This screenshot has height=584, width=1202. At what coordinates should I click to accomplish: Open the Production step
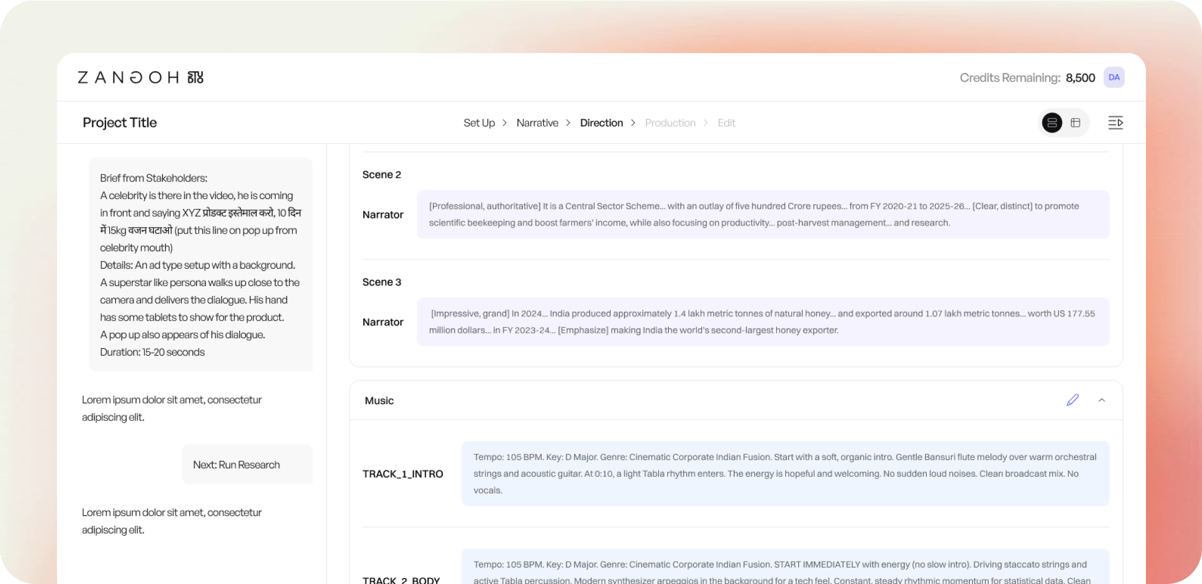pos(670,123)
